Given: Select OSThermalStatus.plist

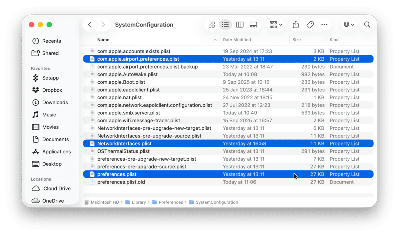Looking at the screenshot, I should pyautogui.click(x=228, y=151).
